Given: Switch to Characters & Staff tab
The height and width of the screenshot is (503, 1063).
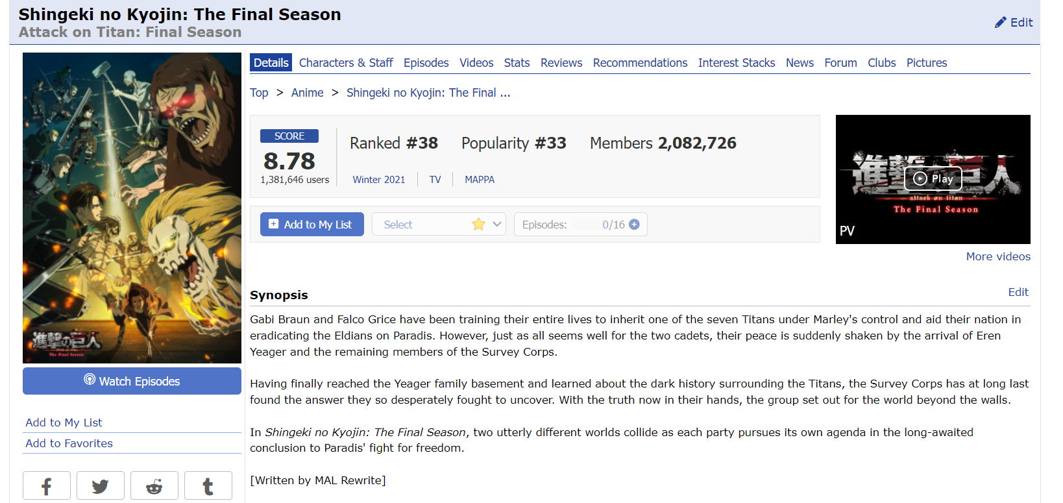Looking at the screenshot, I should pyautogui.click(x=346, y=63).
